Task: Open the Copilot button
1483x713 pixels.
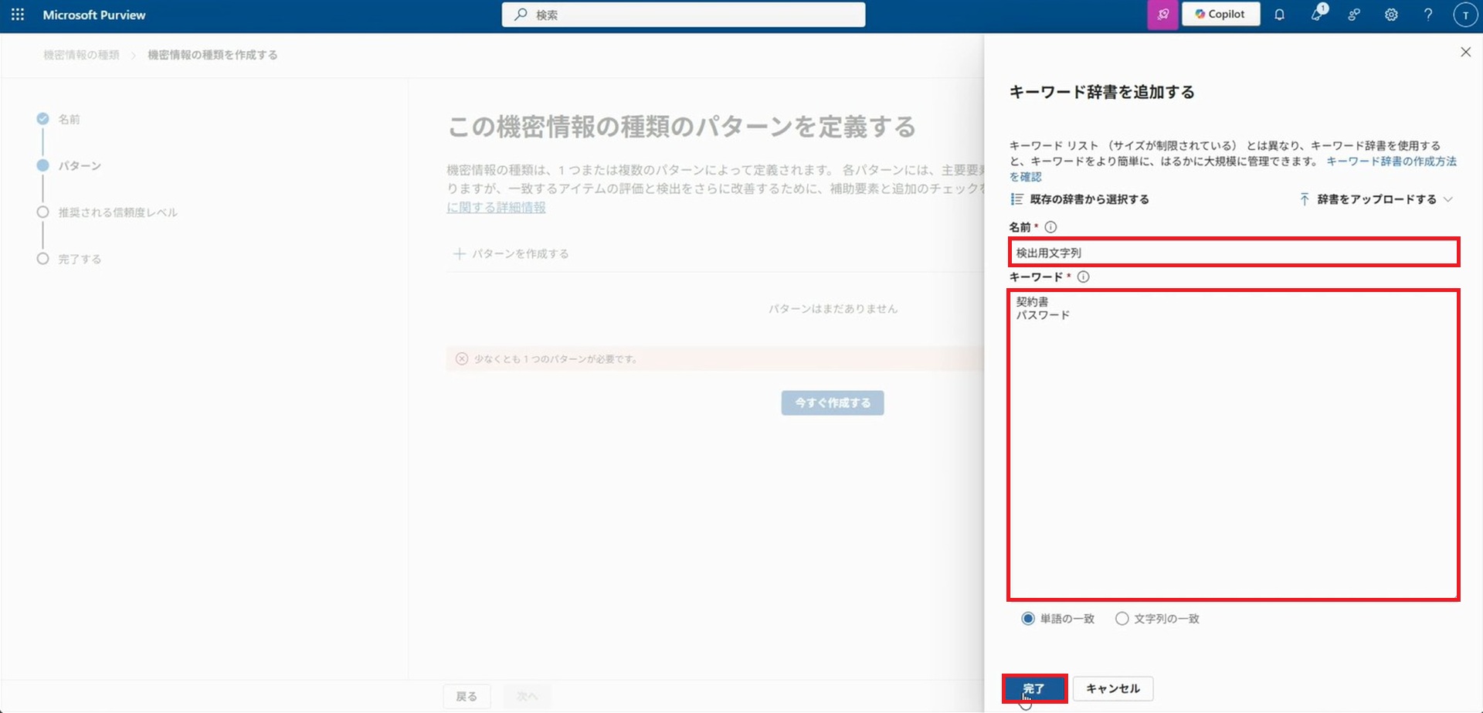Action: pos(1220,15)
